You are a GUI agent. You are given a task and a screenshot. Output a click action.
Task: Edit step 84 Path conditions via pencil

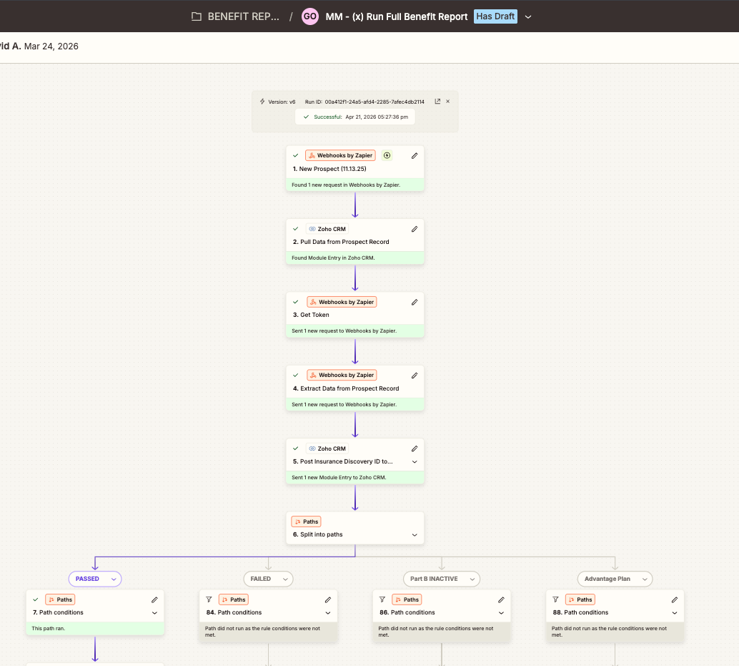pos(328,599)
